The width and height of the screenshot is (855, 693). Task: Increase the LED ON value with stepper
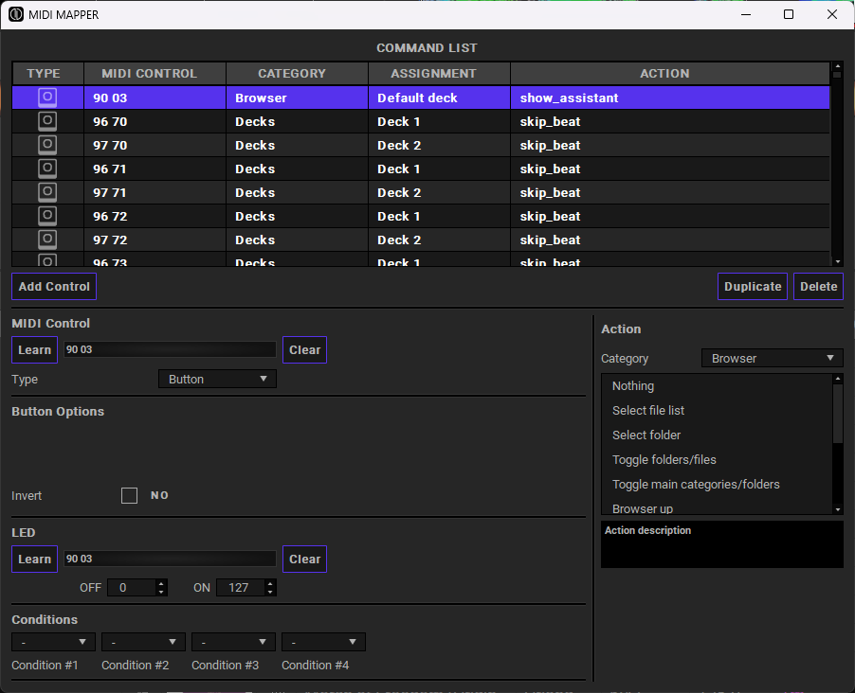coord(271,583)
